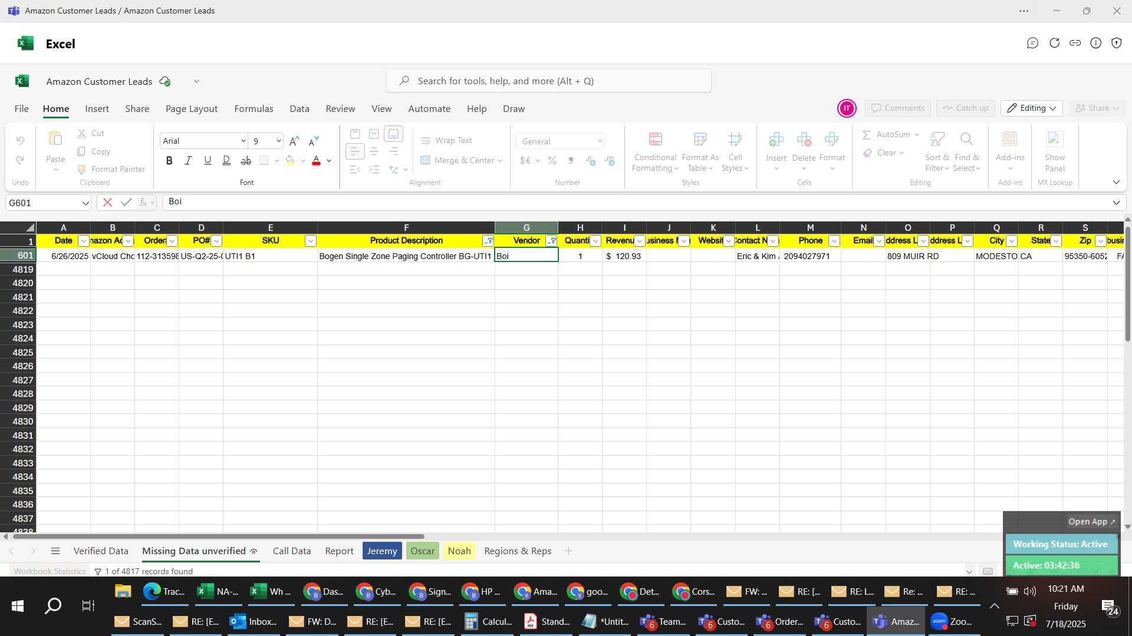
Task: Toggle middle align vertical alignment
Action: coord(374,134)
